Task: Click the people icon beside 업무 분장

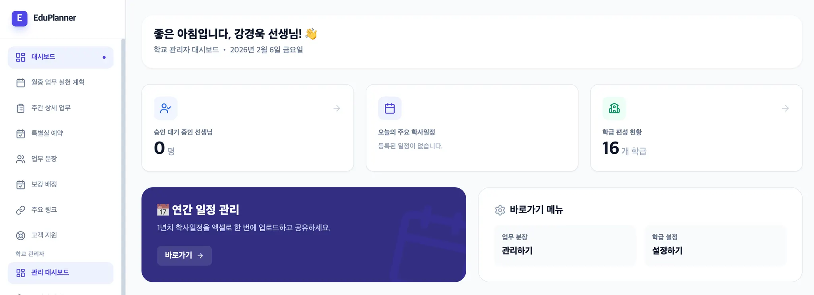Action: pyautogui.click(x=21, y=159)
